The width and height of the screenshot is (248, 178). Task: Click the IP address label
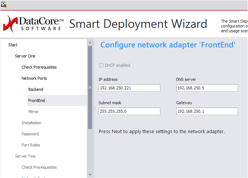coord(108,79)
